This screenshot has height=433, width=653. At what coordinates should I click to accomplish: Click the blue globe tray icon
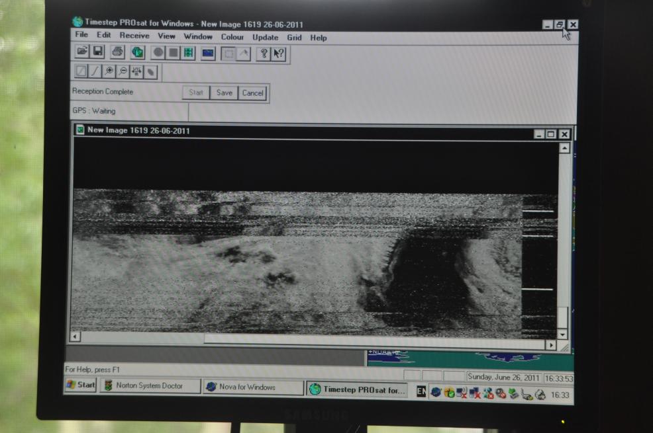(436, 392)
